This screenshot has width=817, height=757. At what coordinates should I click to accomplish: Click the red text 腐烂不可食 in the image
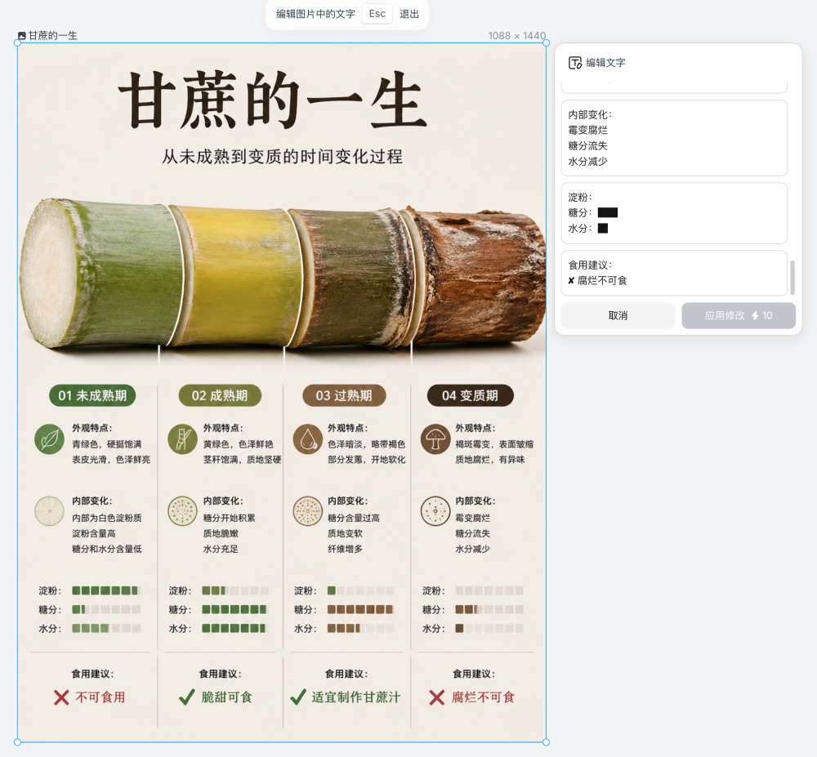pyautogui.click(x=483, y=697)
